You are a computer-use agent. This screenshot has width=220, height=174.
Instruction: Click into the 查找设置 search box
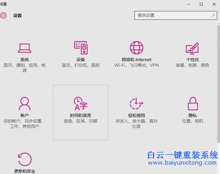click(176, 15)
